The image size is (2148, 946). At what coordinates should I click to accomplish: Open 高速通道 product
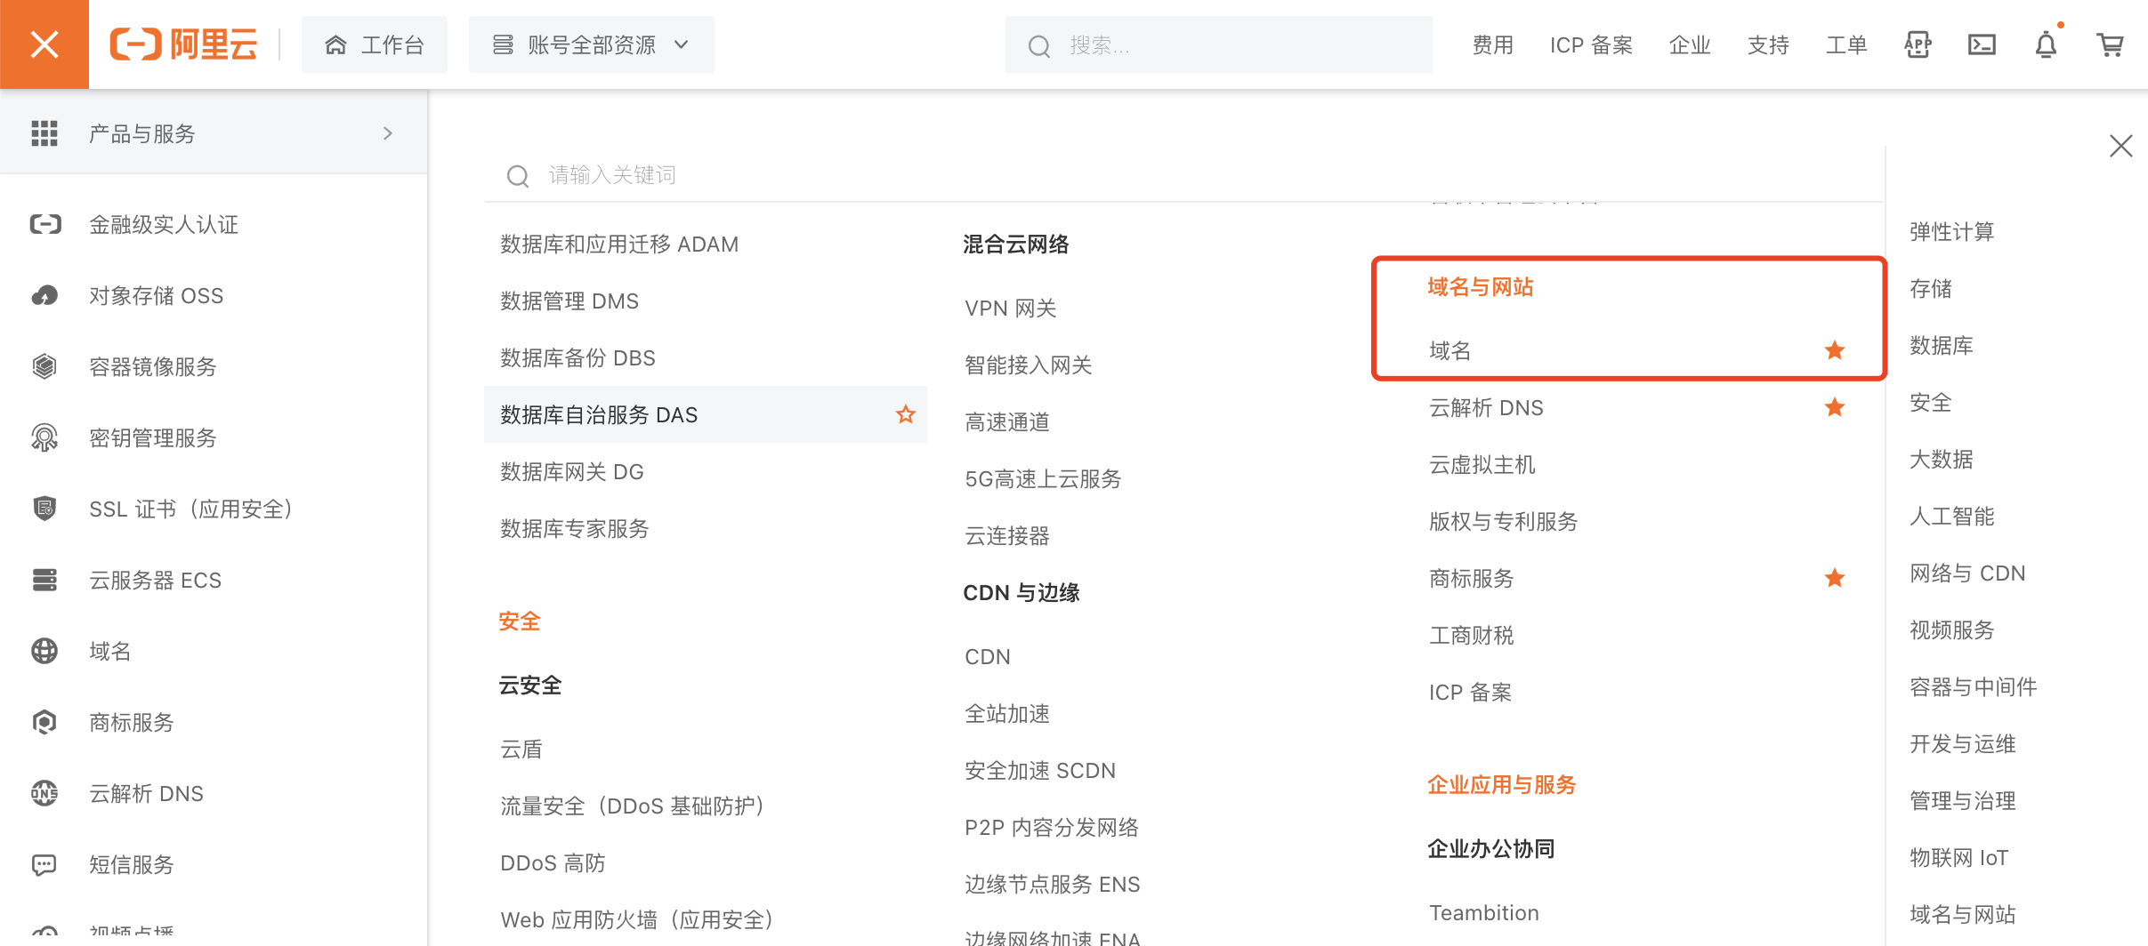coord(1007,421)
